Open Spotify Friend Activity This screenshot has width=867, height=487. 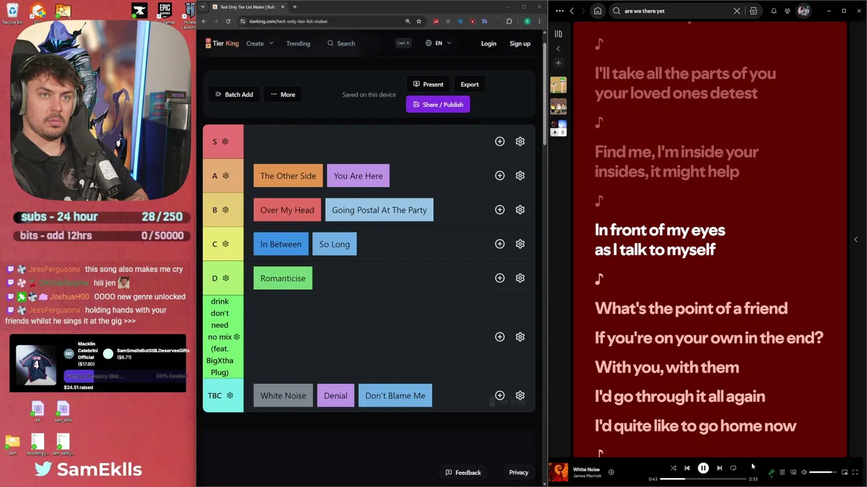pyautogui.click(x=787, y=11)
